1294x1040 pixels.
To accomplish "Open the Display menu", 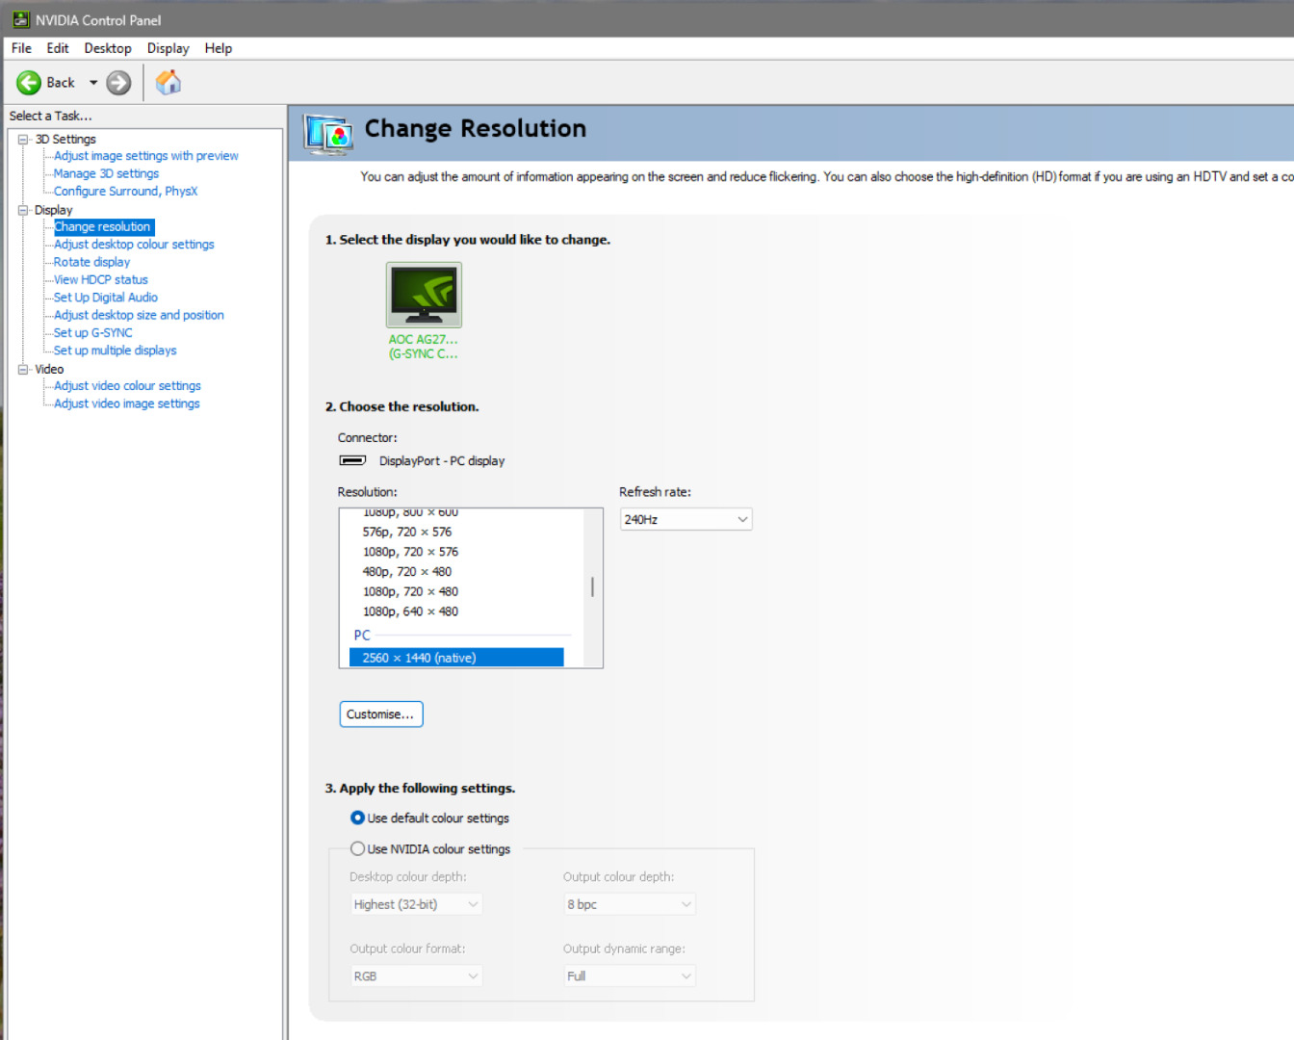I will (x=168, y=48).
